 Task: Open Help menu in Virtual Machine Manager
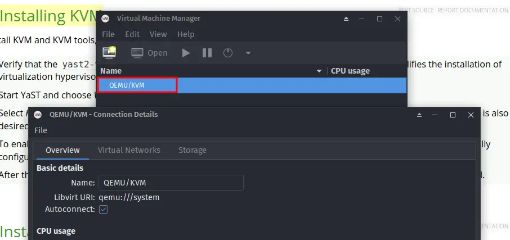point(186,34)
